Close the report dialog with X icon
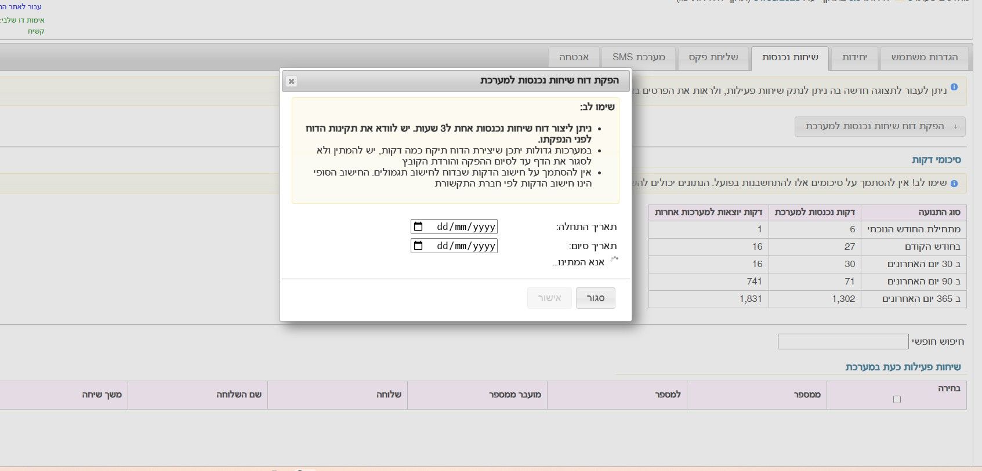982x471 pixels. coord(291,81)
